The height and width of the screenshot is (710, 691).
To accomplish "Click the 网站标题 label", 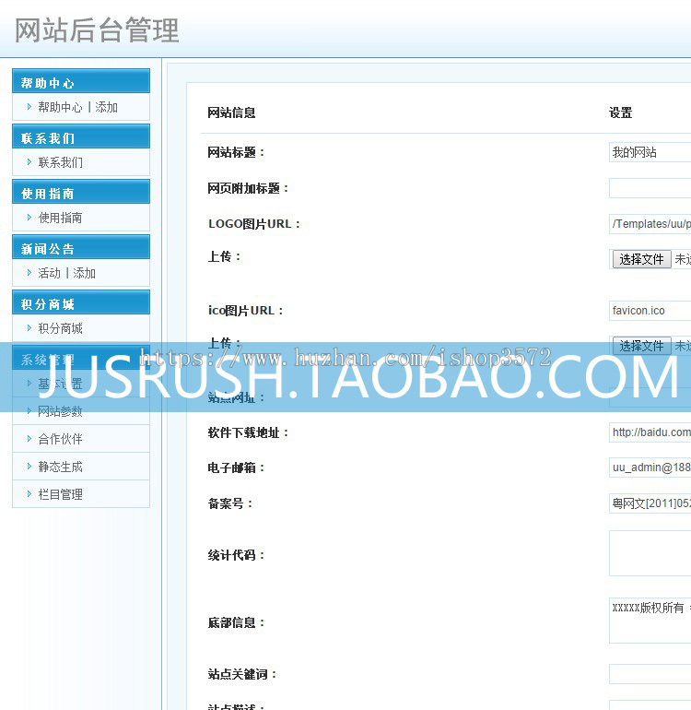I will coord(236,152).
